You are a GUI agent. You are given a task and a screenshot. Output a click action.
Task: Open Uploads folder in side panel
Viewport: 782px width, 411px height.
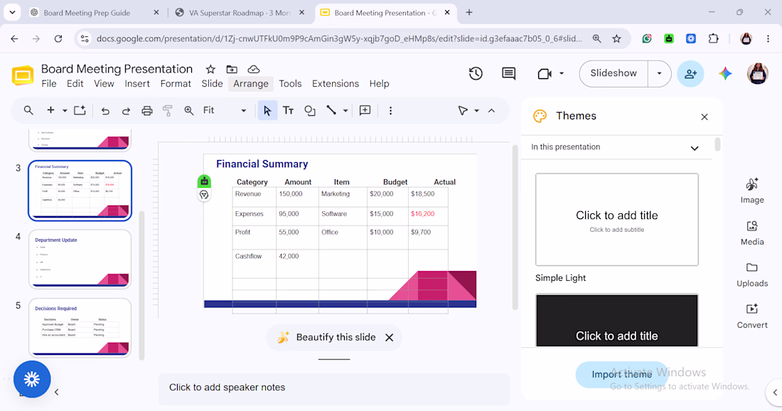[752, 275]
